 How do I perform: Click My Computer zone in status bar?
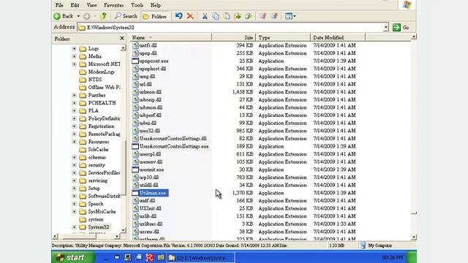(377, 245)
